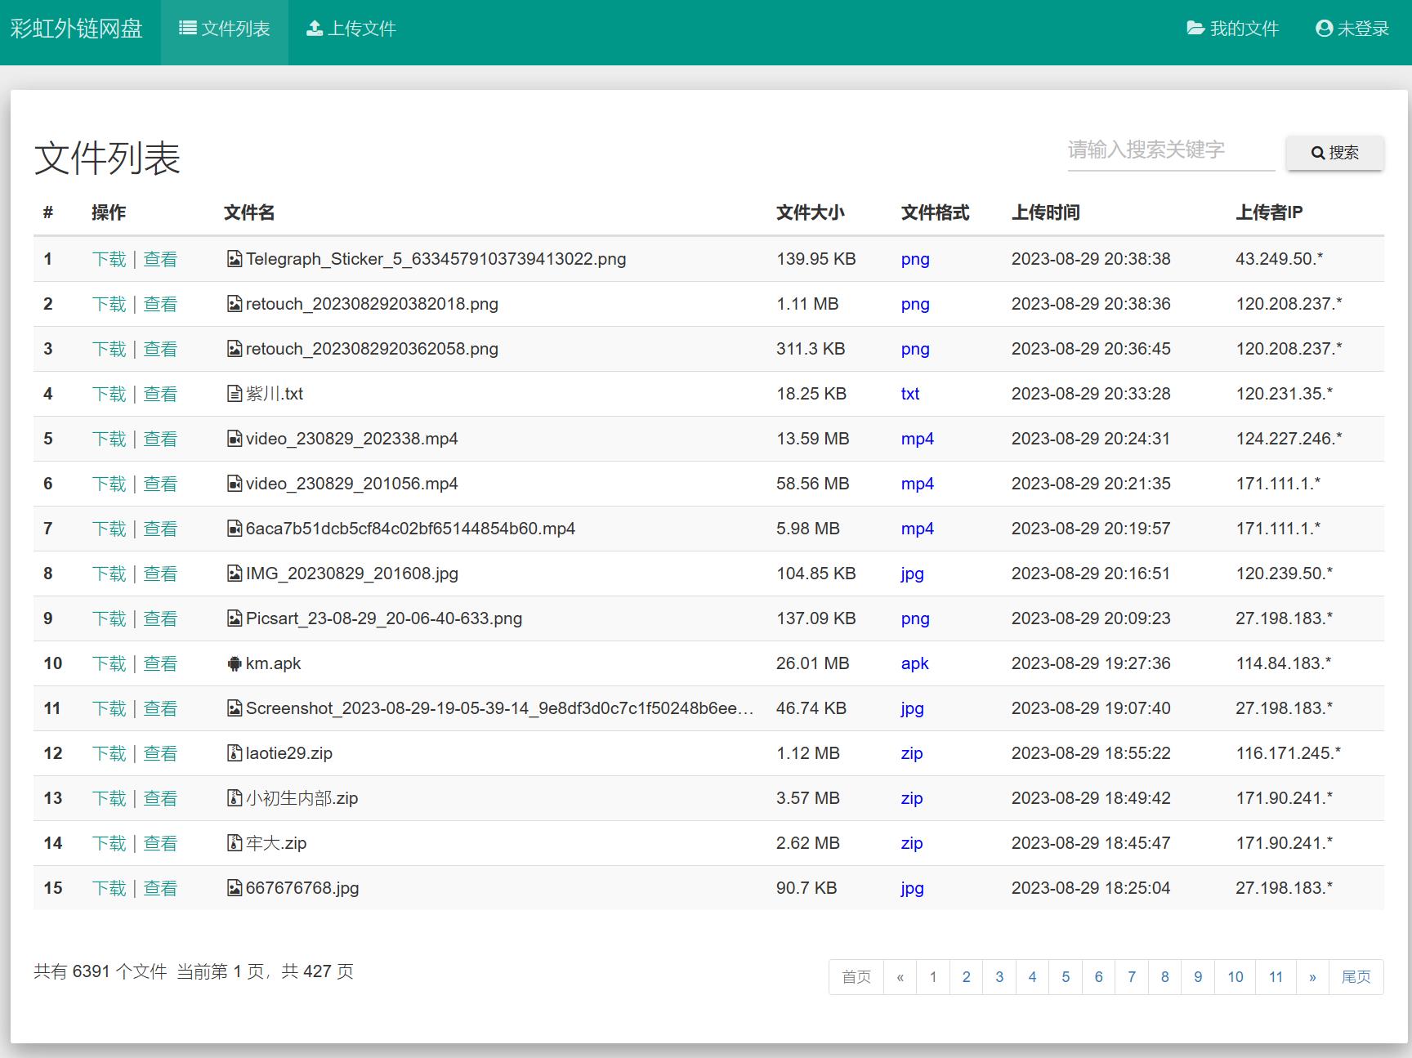Jump to the last page via 尾页
This screenshot has width=1412, height=1058.
1356,977
